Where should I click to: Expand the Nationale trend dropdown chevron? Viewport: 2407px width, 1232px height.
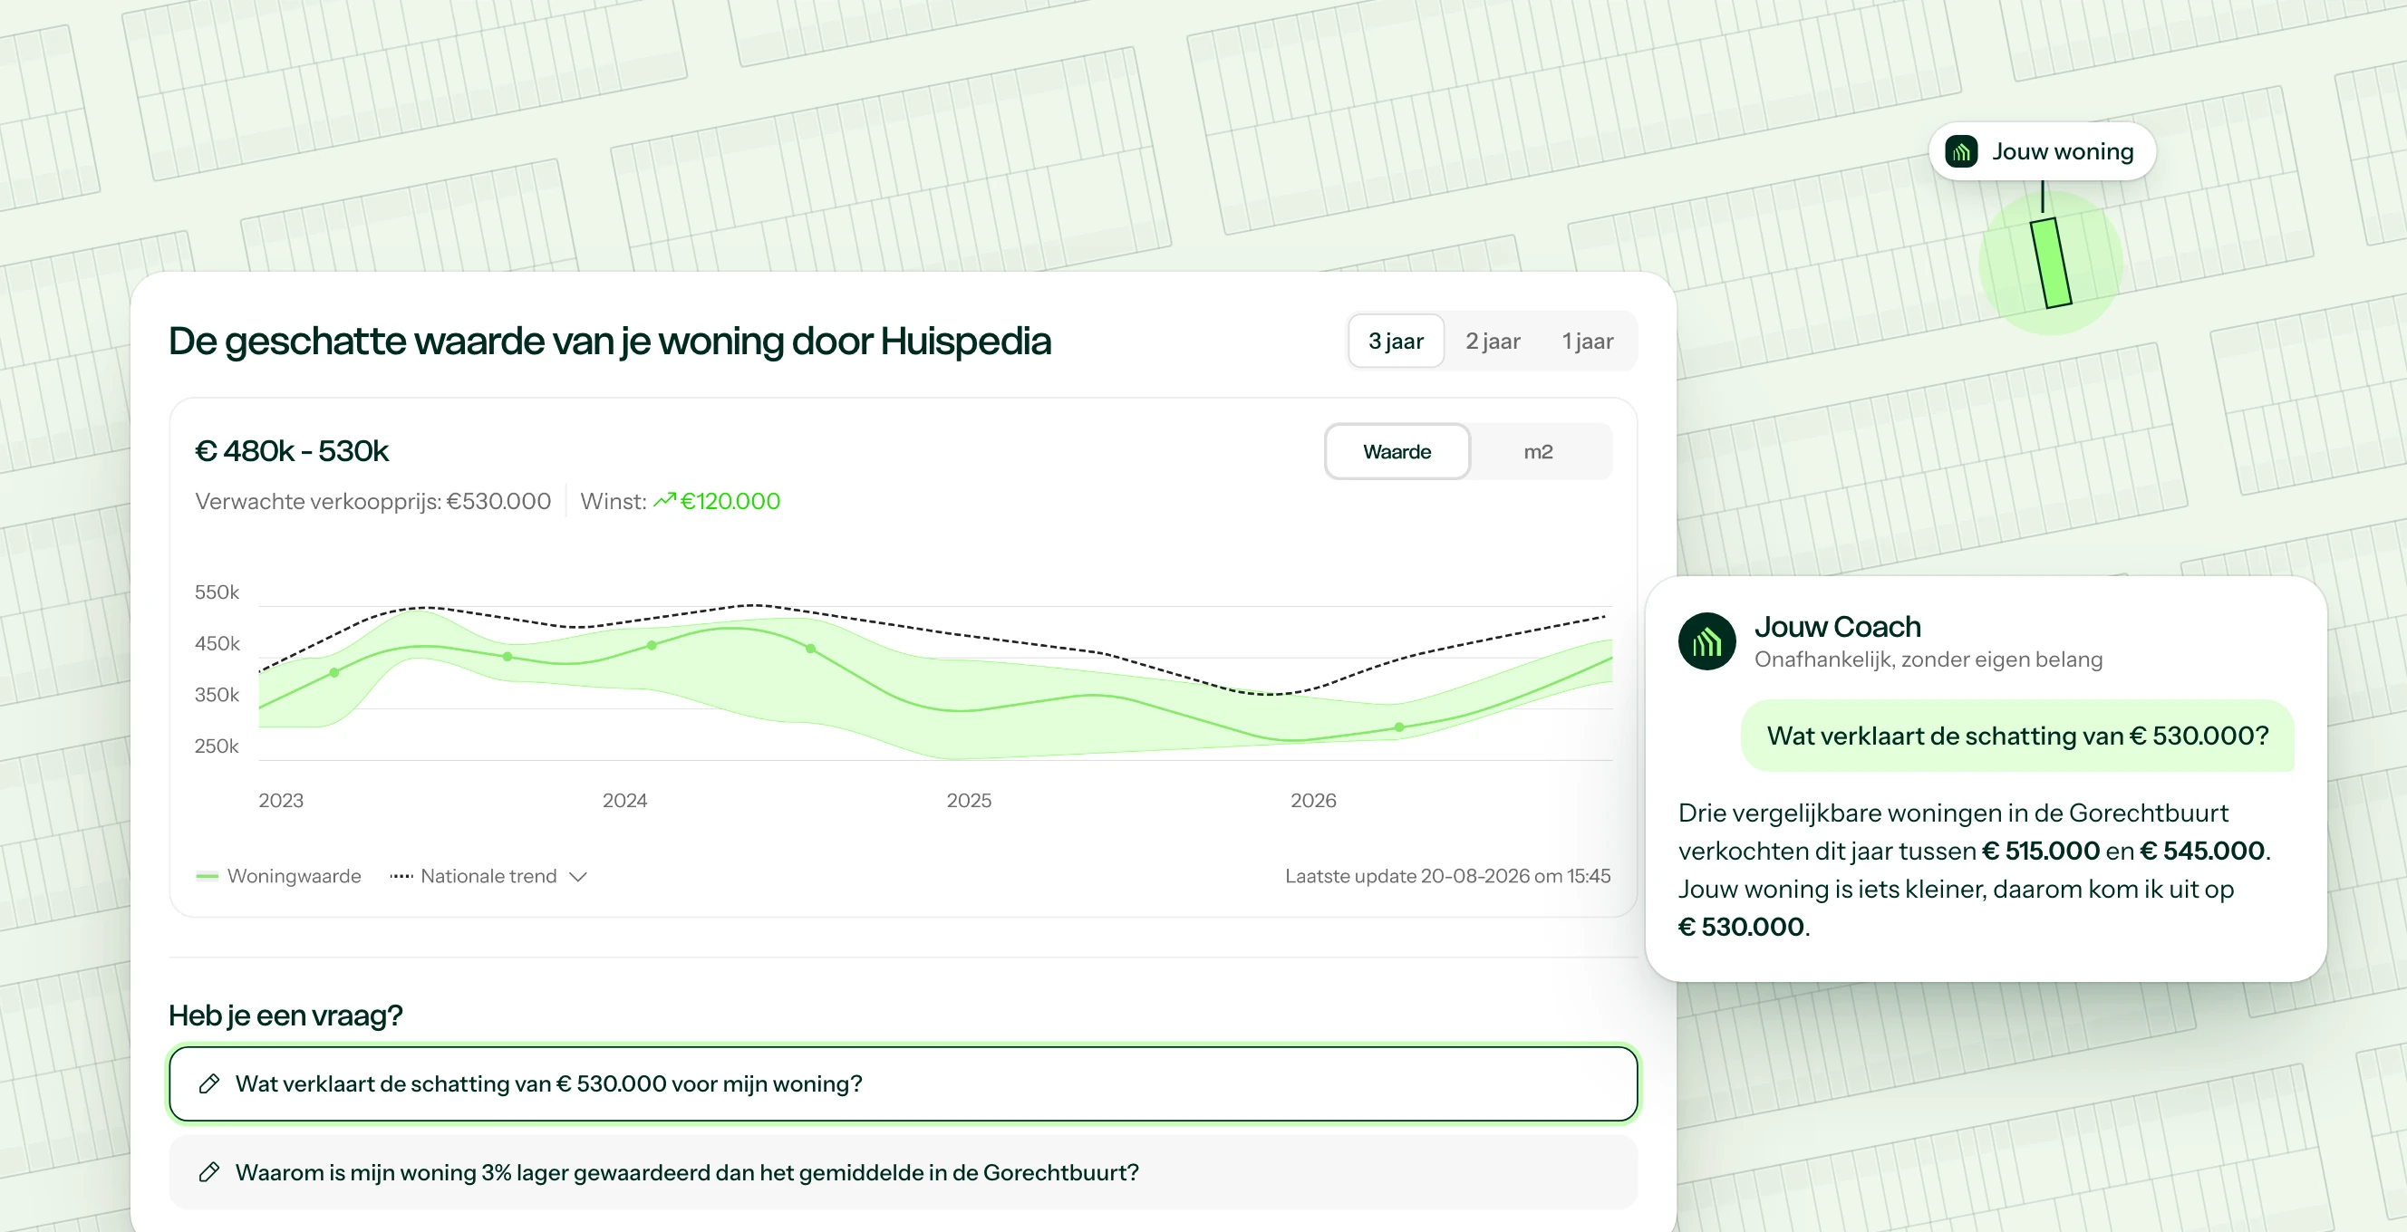click(578, 876)
